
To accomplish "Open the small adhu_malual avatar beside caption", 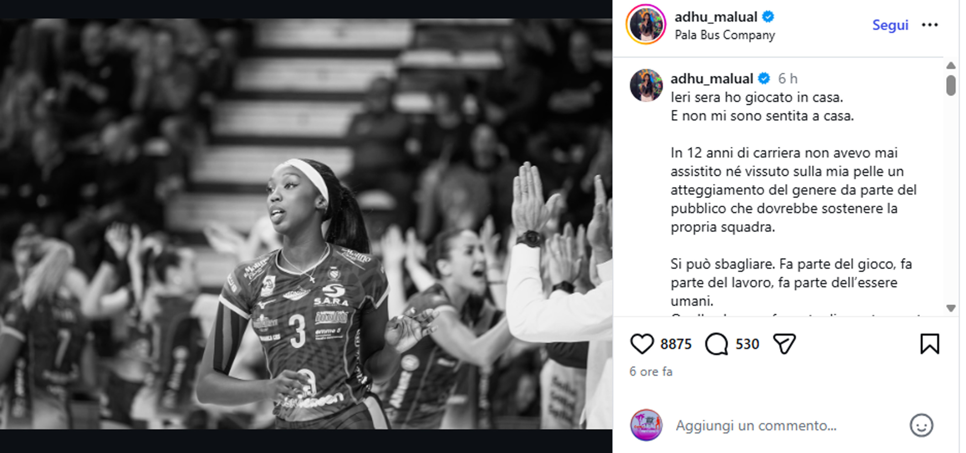I will tap(646, 85).
